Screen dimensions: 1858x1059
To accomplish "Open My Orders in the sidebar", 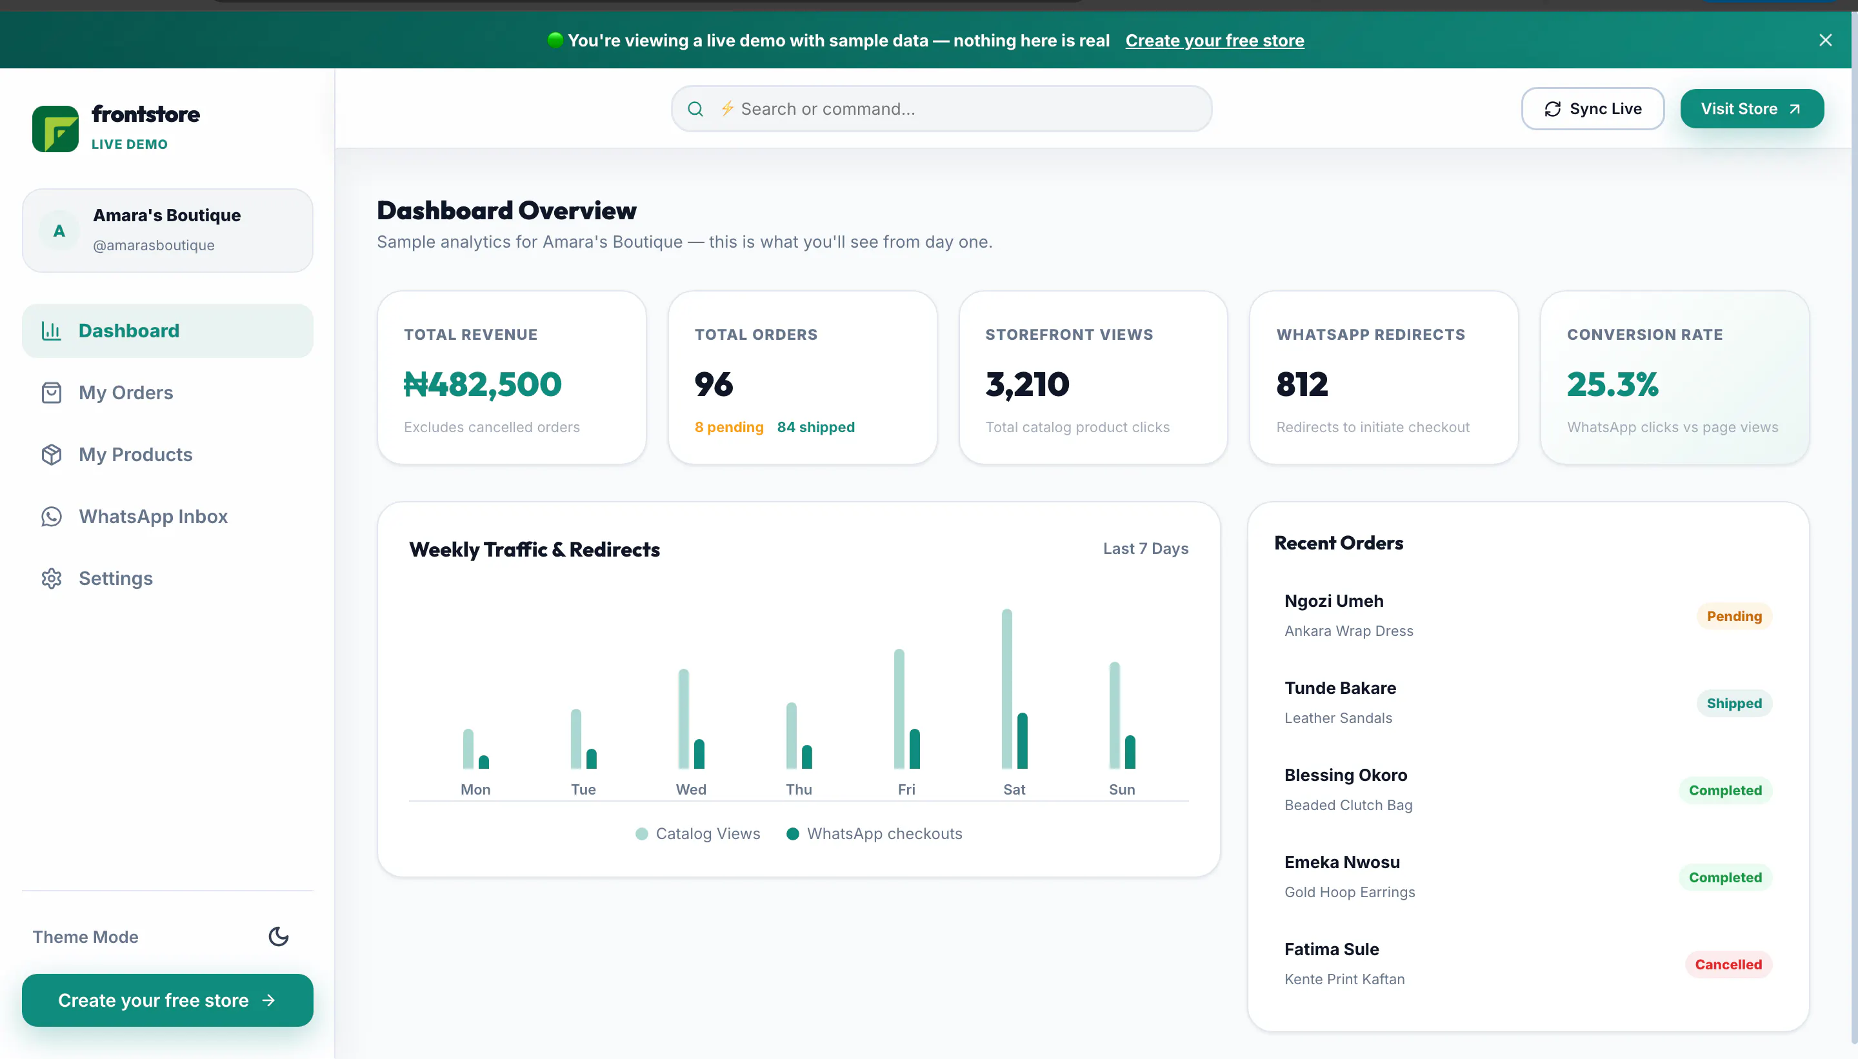I will tap(167, 393).
